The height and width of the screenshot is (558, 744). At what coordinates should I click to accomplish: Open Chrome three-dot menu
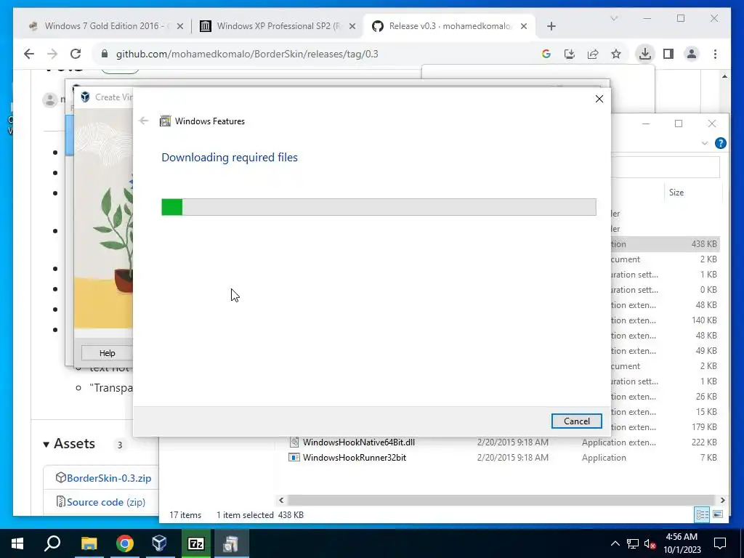click(715, 54)
